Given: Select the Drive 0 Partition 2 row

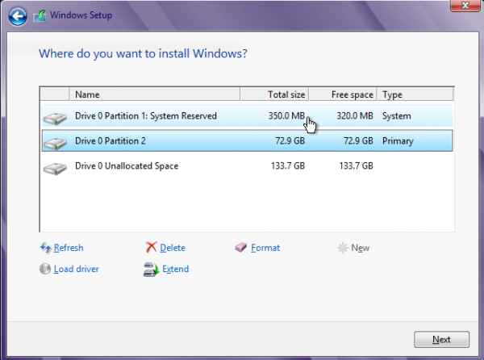Looking at the screenshot, I should point(248,140).
